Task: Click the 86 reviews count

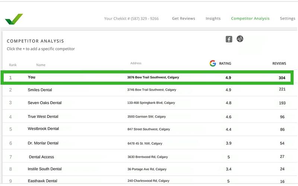Action: click(x=282, y=129)
